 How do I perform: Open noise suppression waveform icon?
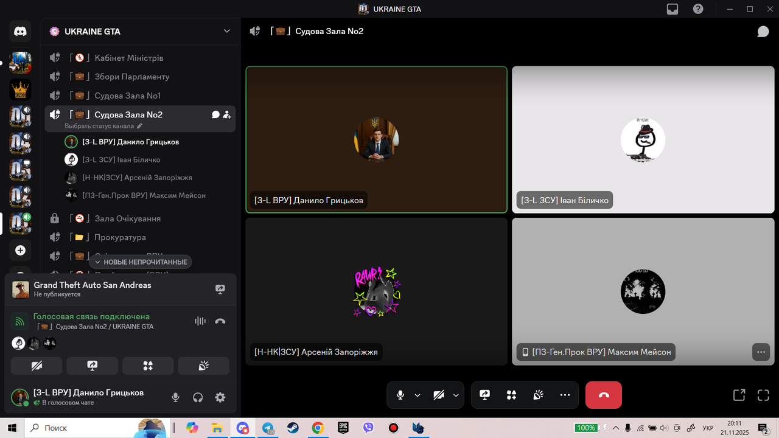[x=200, y=321]
